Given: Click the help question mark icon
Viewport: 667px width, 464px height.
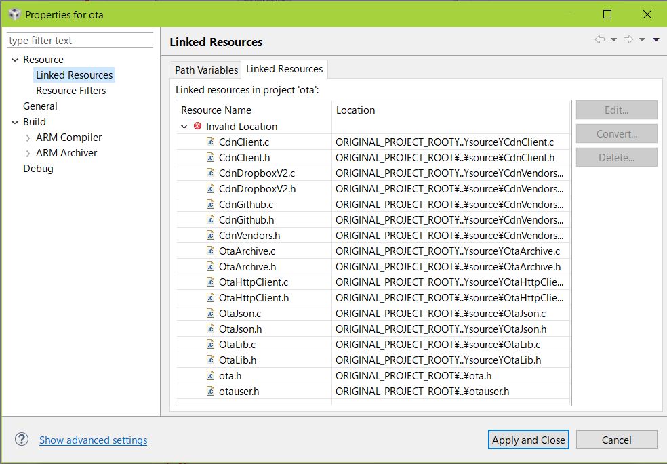Looking at the screenshot, I should click(x=22, y=440).
